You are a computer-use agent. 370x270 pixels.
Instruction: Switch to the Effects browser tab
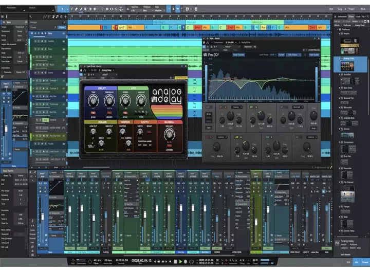[x=351, y=16]
